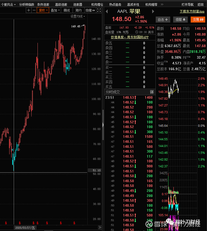207x231 pixels.
Task: Select 23:51 trade row with 1400 volume
Action: [x=130, y=97]
